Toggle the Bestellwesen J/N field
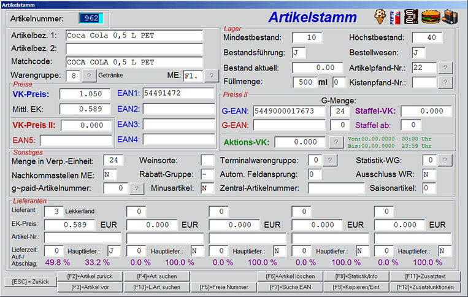 419,53
